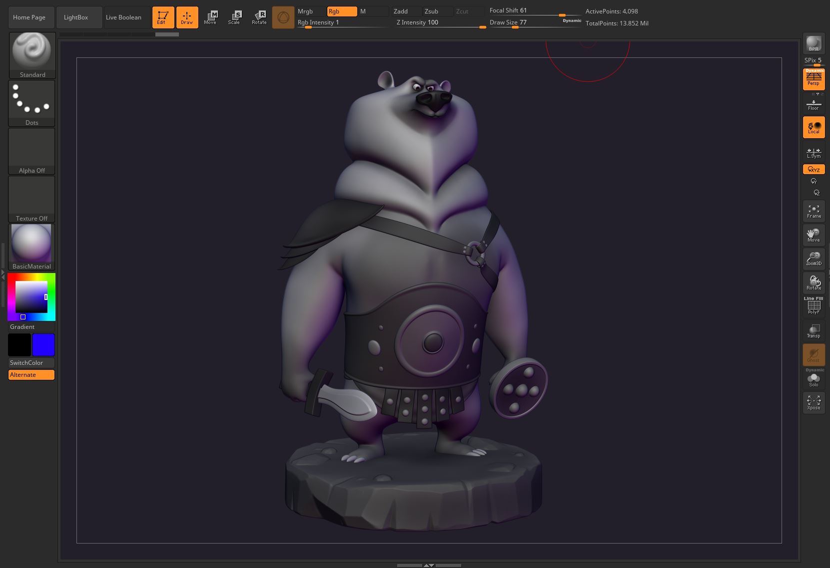The width and height of the screenshot is (830, 568).
Task: Select the Move gizmo tool in top bar
Action: coord(210,17)
